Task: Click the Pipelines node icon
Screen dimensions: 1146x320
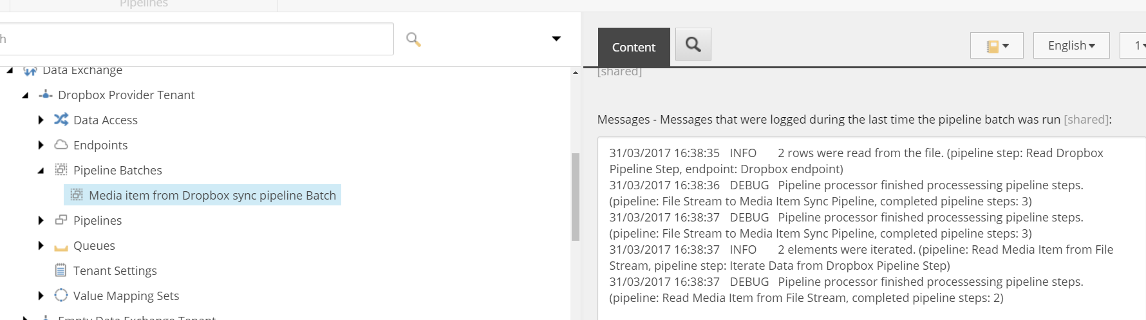Action: click(61, 220)
